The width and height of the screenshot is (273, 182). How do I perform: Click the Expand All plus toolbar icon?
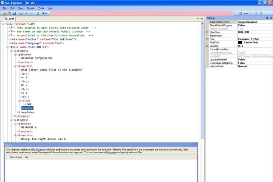(27, 13)
